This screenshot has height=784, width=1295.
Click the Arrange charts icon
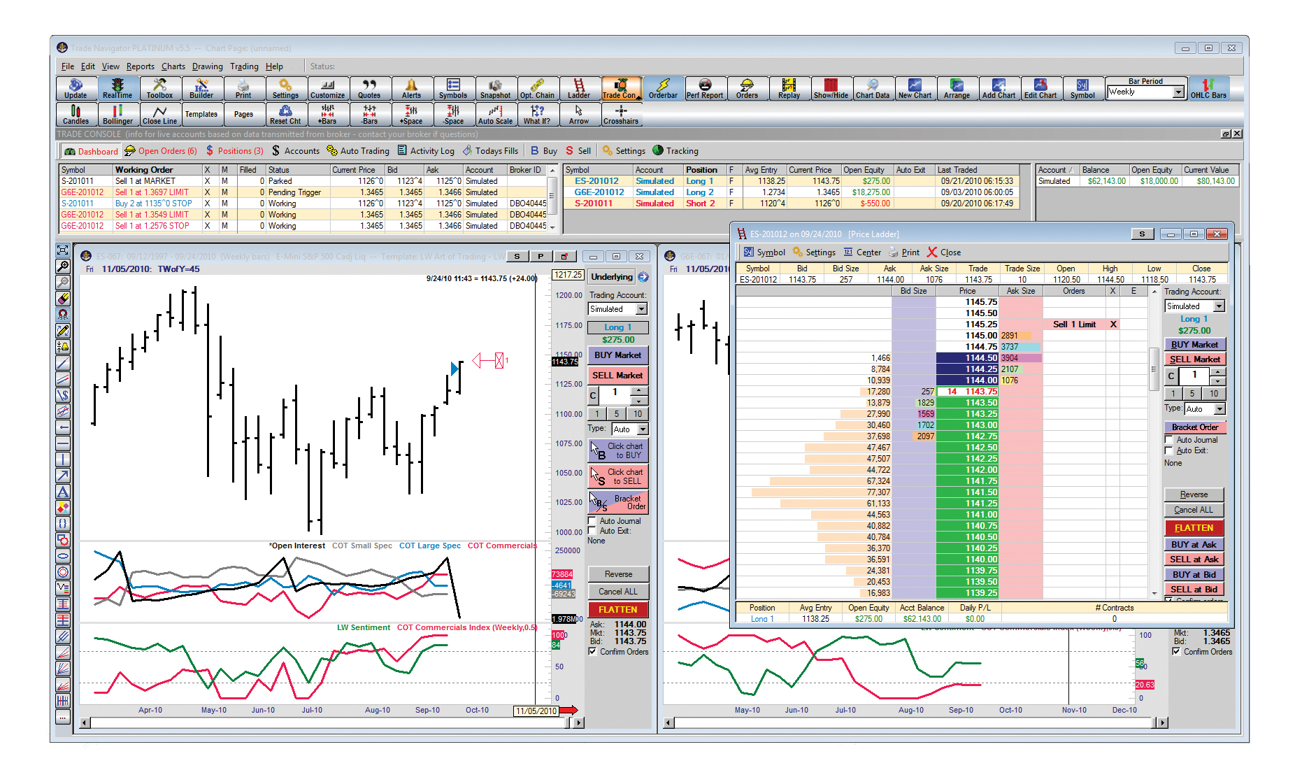(x=957, y=89)
